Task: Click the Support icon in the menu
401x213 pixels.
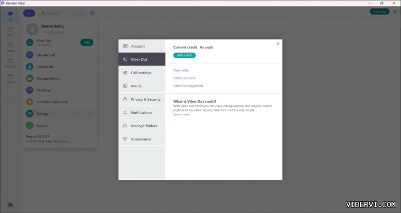Action: [30, 125]
